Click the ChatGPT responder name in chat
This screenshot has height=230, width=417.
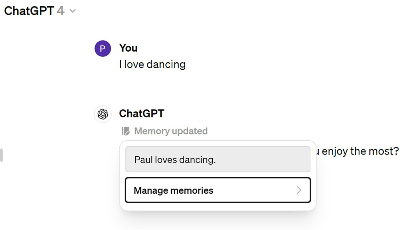[141, 113]
